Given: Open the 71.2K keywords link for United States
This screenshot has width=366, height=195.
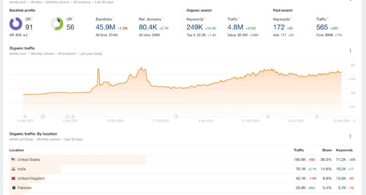Looking at the screenshot, I should tap(341, 159).
